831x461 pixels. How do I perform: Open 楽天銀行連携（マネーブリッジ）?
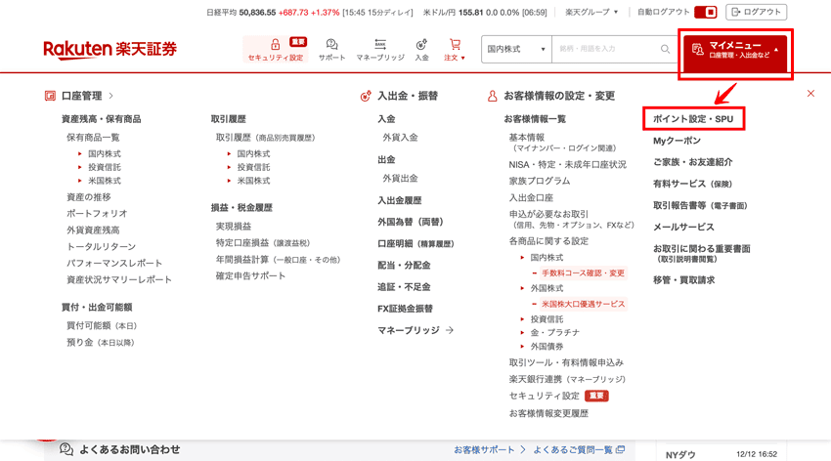567,380
